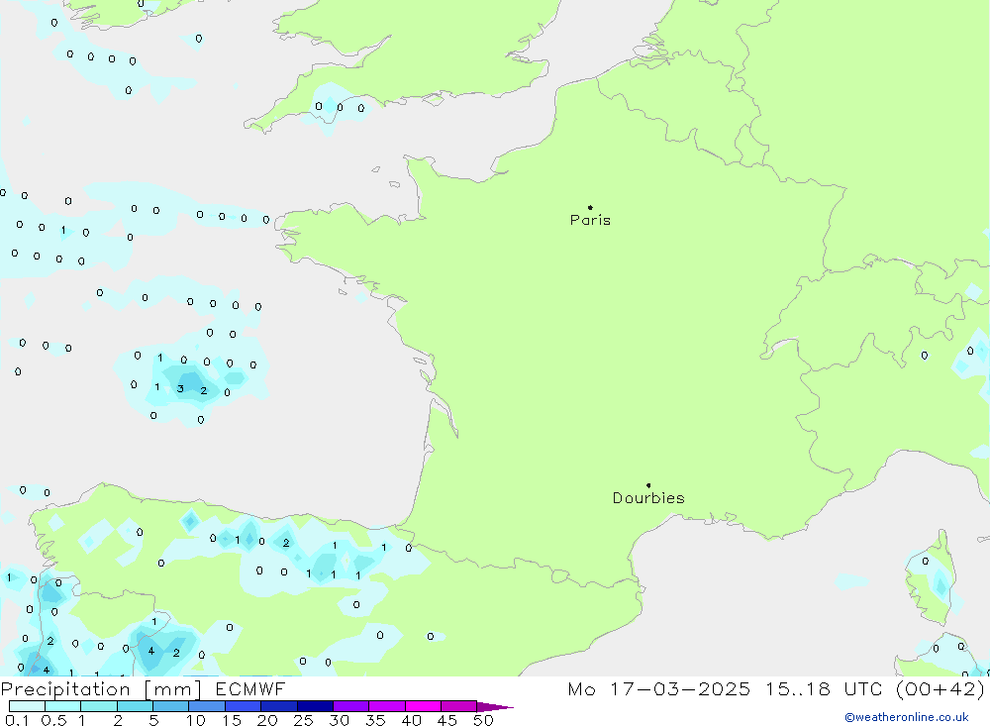Screen dimensions: 990x726
Task: Pick the 10 to 15 legend swatch
Action: click(207, 706)
